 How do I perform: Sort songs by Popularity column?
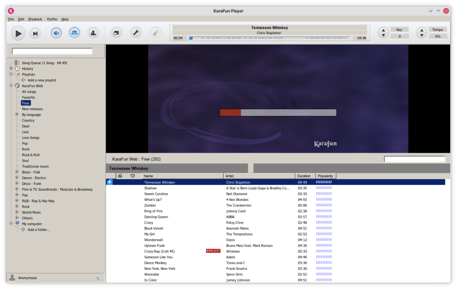click(x=326, y=176)
